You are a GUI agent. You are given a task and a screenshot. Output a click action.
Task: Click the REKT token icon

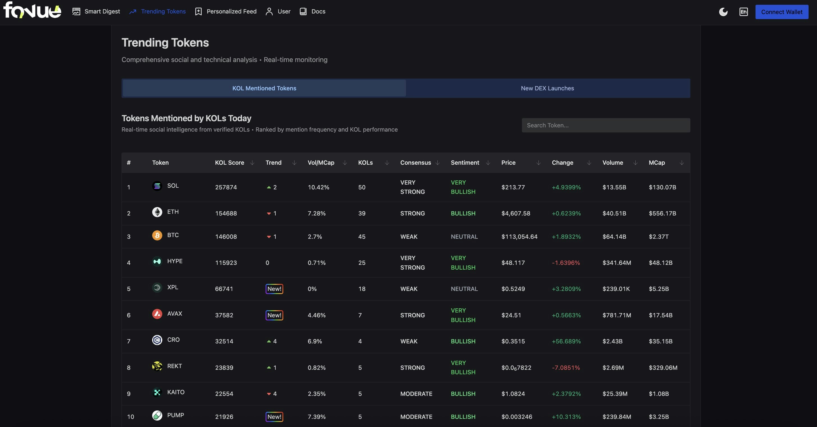pos(157,366)
